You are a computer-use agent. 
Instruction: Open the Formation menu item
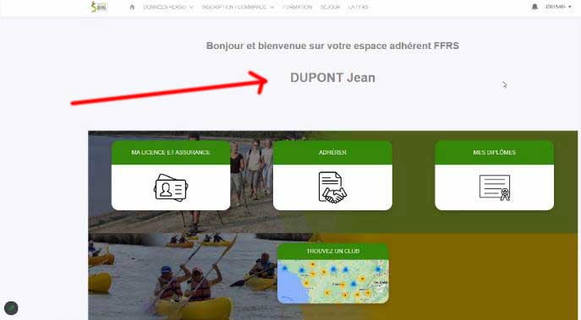tap(297, 7)
